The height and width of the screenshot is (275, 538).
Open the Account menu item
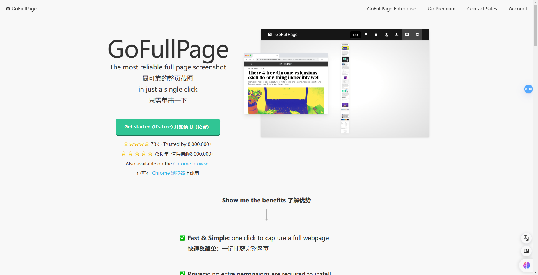click(518, 9)
